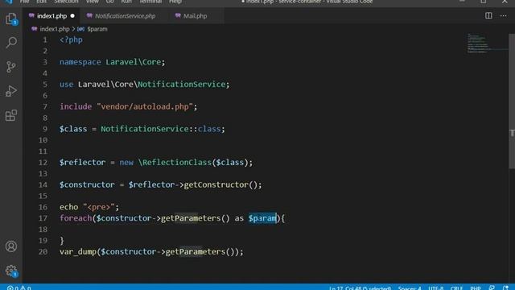The image size is (515, 290).
Task: Click the feedback icon in the status bar
Action: pyautogui.click(x=492, y=288)
